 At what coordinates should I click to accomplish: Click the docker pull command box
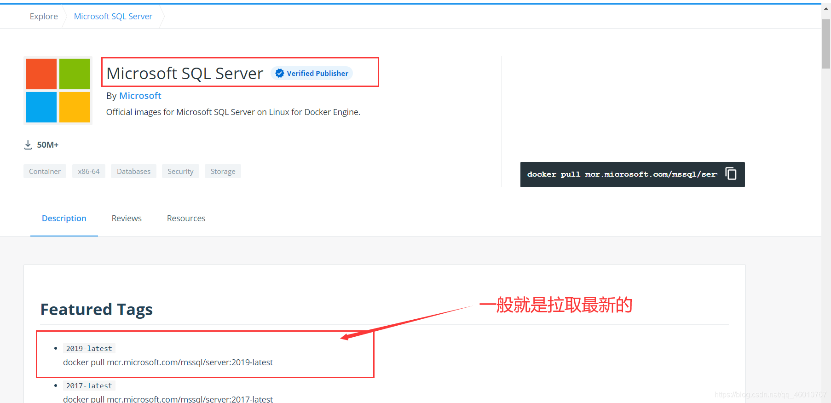click(632, 174)
